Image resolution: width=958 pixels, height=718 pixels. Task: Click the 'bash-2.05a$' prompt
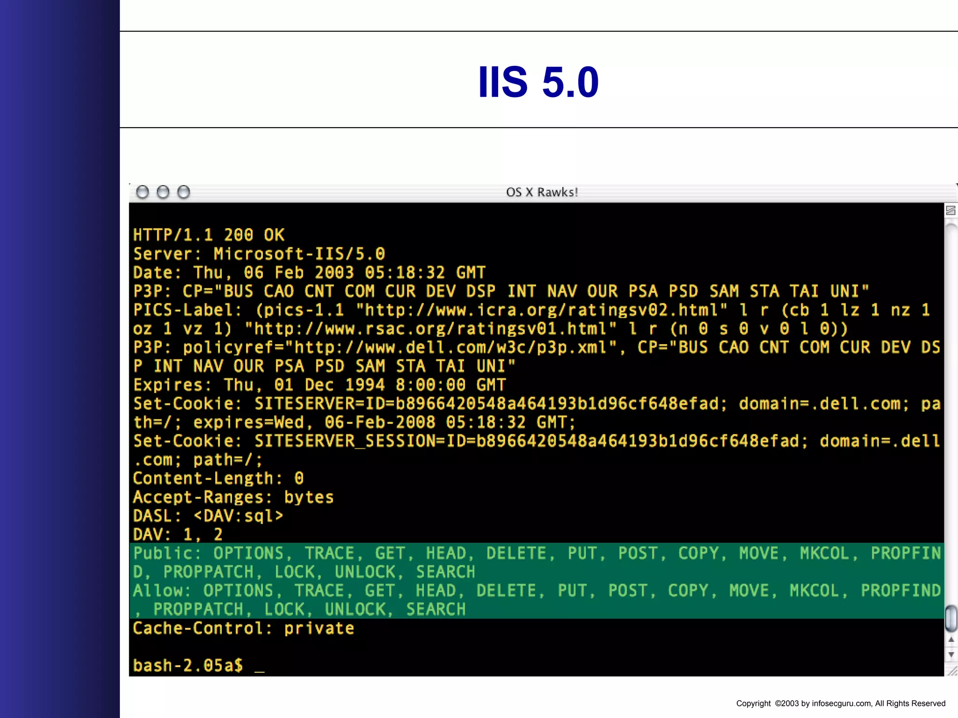pyautogui.click(x=188, y=665)
